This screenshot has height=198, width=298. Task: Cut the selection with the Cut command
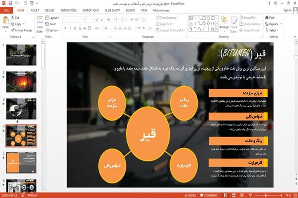pyautogui.click(x=15, y=18)
